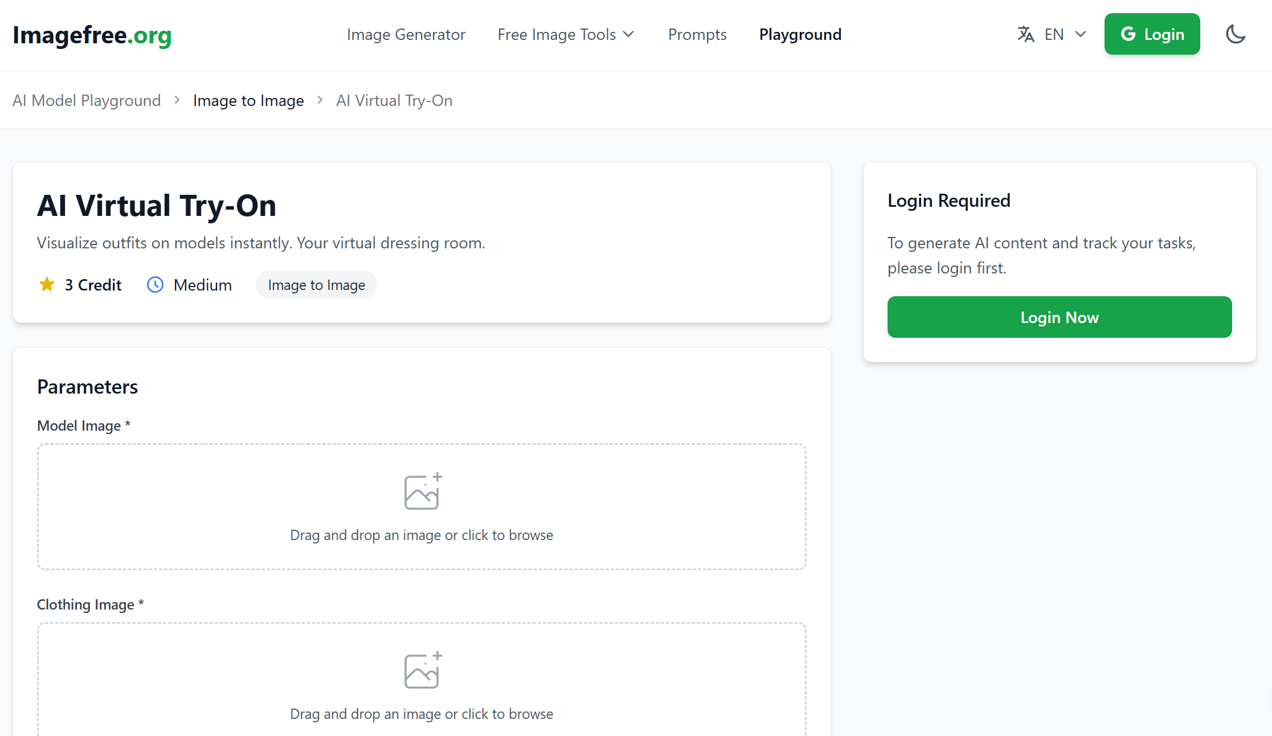Click the Clothing Image upload picture icon

tap(422, 670)
